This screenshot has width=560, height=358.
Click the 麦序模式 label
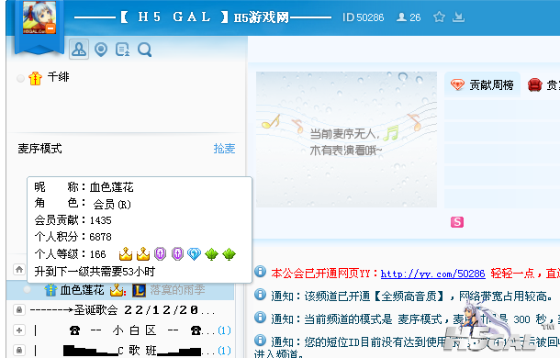39,149
